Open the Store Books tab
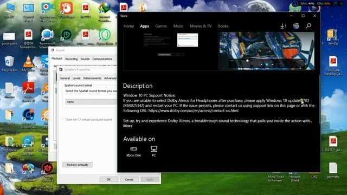 pos(223,26)
